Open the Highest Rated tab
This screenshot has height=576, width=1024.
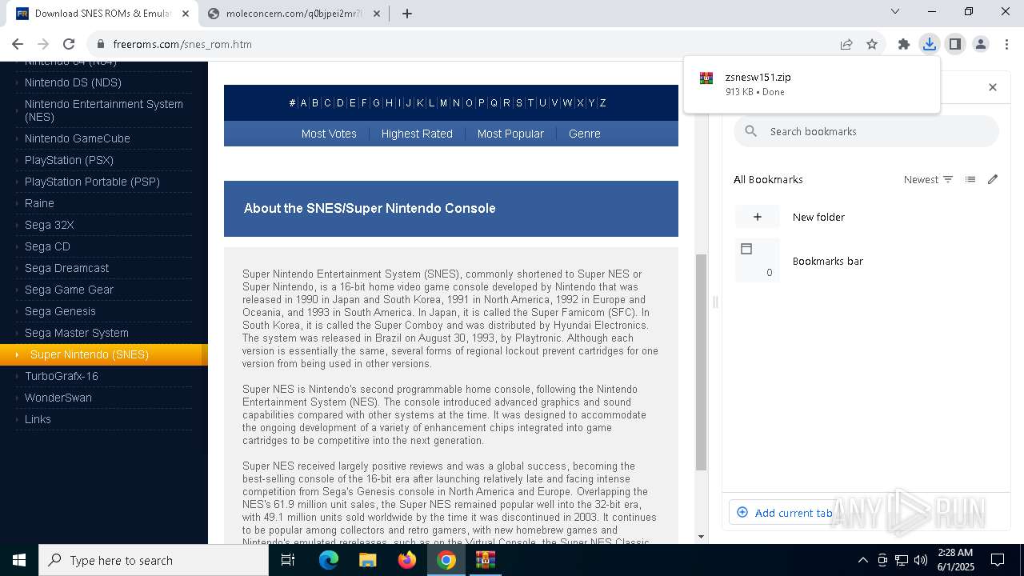pos(417,134)
